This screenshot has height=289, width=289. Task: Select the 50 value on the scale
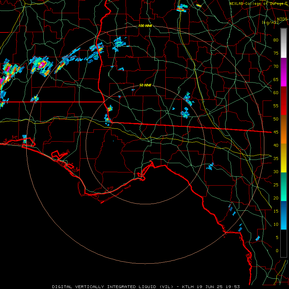click(x=276, y=119)
